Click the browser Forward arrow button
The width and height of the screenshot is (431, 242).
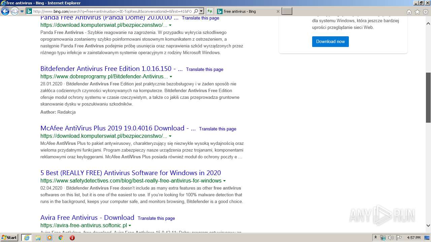14,11
